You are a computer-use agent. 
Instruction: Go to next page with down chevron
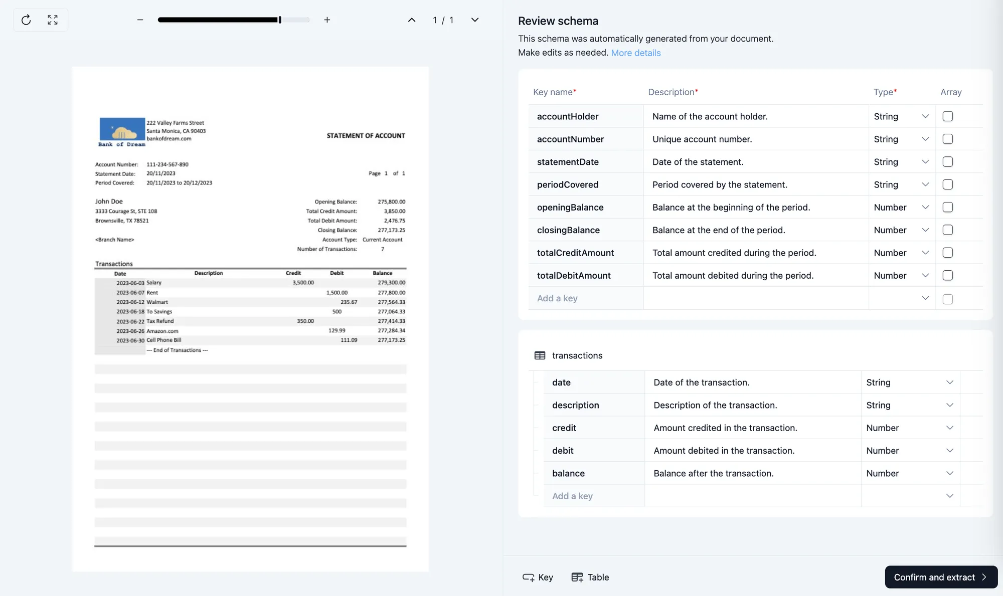point(474,20)
